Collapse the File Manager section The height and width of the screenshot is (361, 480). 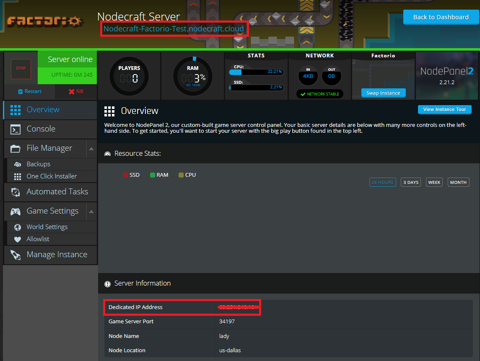point(92,148)
